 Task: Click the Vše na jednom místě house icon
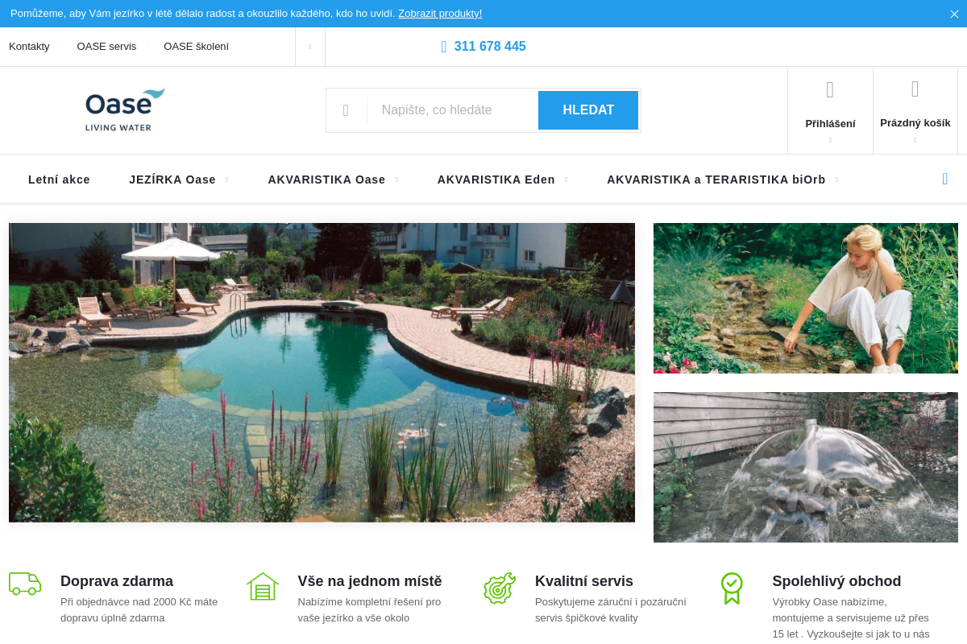pos(263,587)
